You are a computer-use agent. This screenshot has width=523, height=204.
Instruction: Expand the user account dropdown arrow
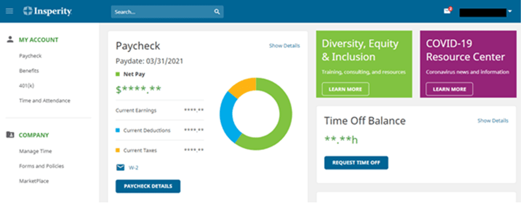pos(510,12)
